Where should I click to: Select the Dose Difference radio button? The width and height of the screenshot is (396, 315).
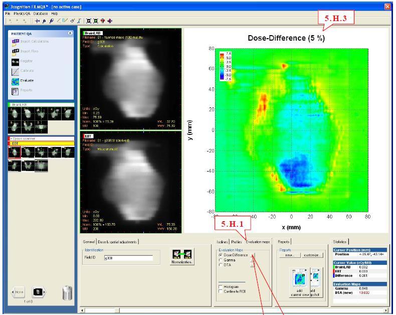(x=221, y=255)
